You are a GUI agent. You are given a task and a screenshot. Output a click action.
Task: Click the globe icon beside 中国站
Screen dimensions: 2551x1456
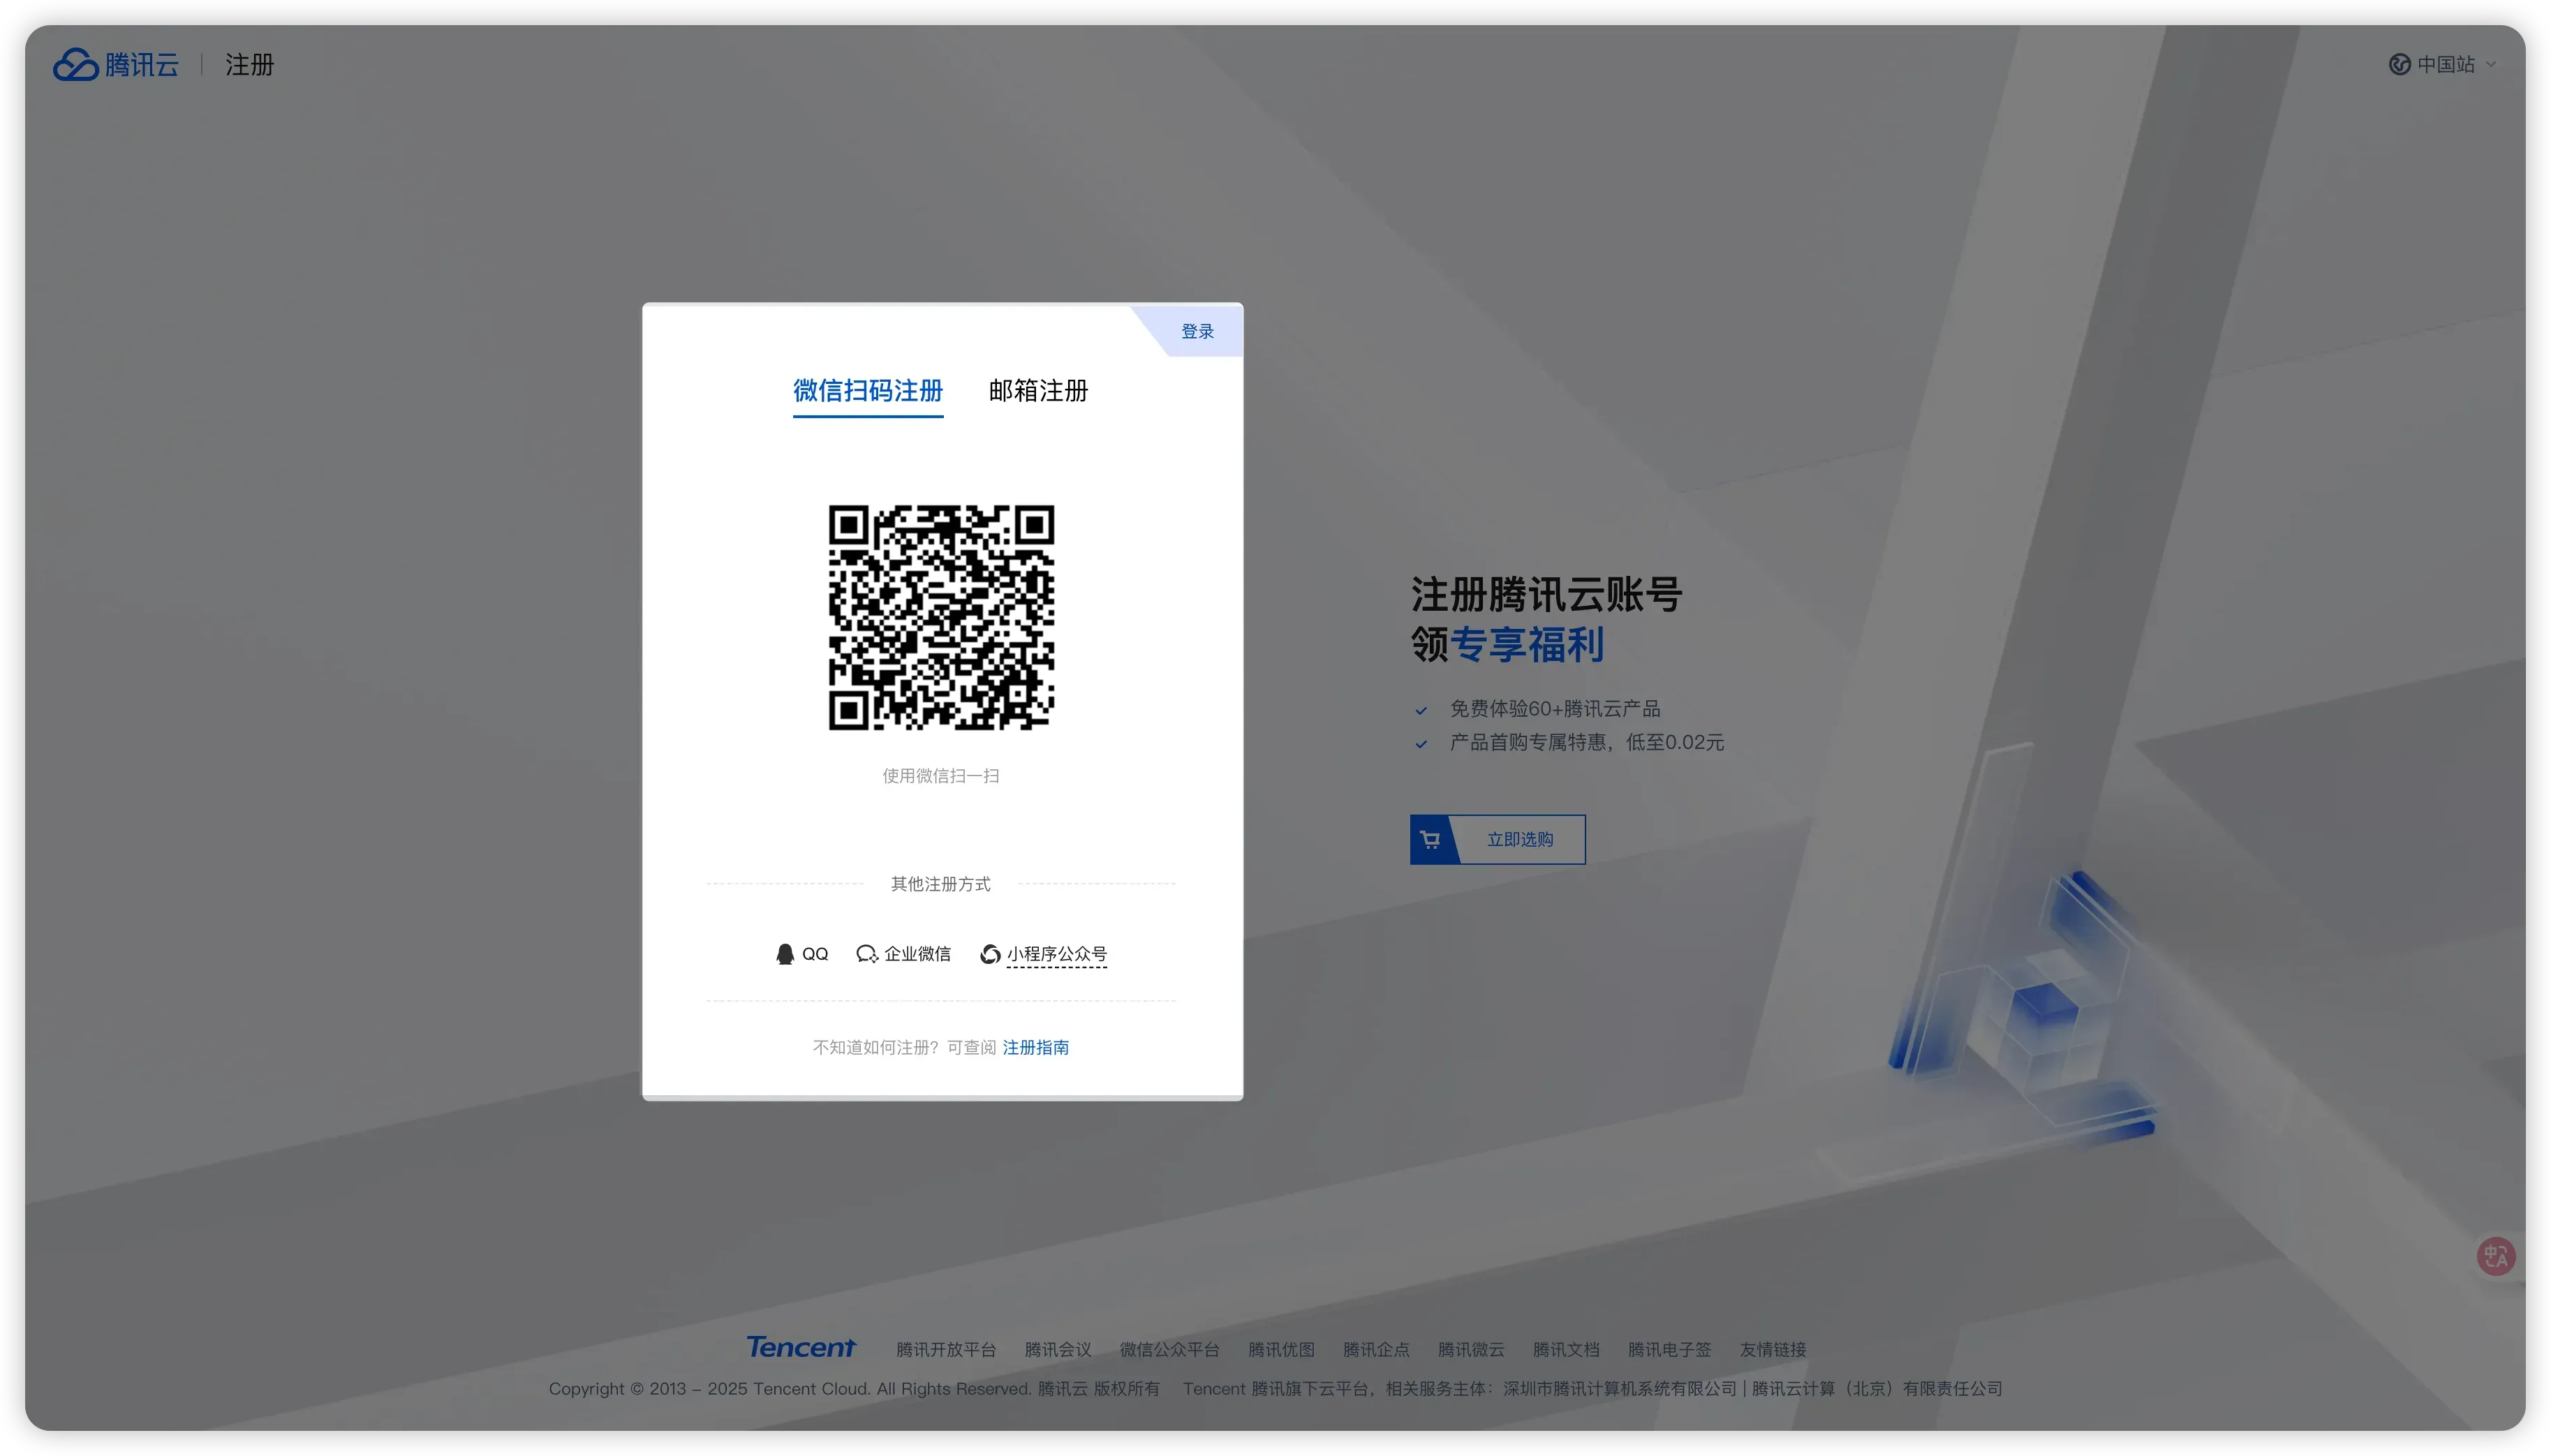click(x=2399, y=65)
